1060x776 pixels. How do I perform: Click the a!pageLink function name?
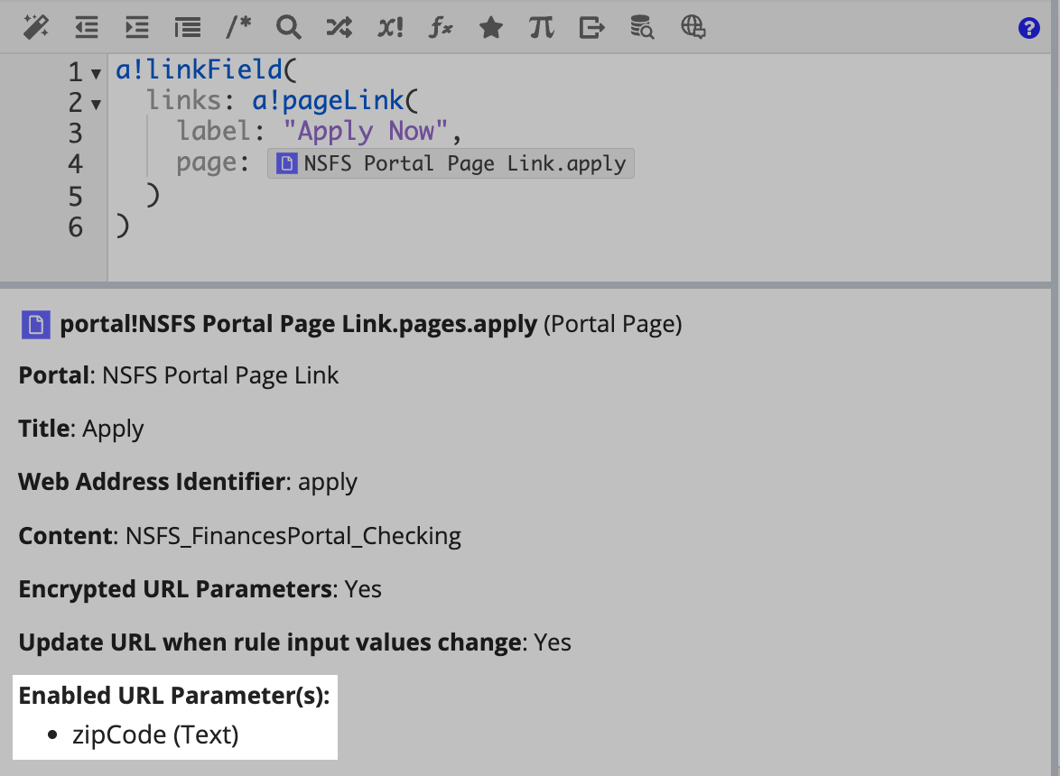click(328, 101)
